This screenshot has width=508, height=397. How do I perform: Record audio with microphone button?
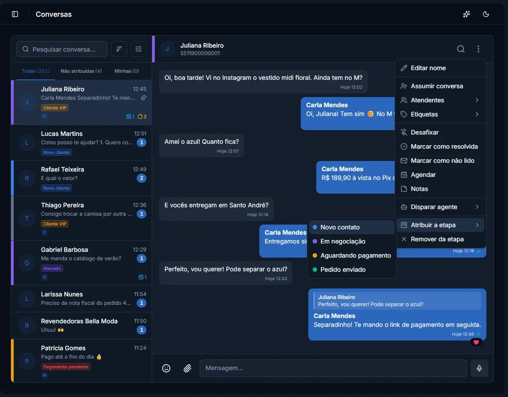(x=479, y=368)
